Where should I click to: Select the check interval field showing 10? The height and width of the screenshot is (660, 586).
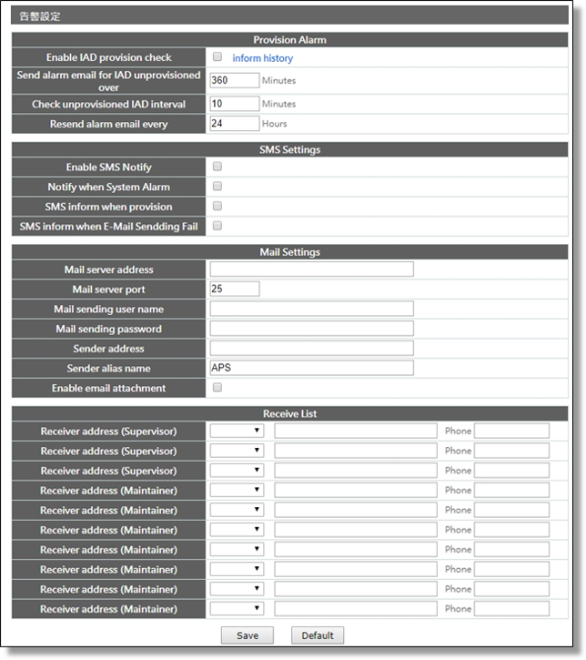pos(235,104)
